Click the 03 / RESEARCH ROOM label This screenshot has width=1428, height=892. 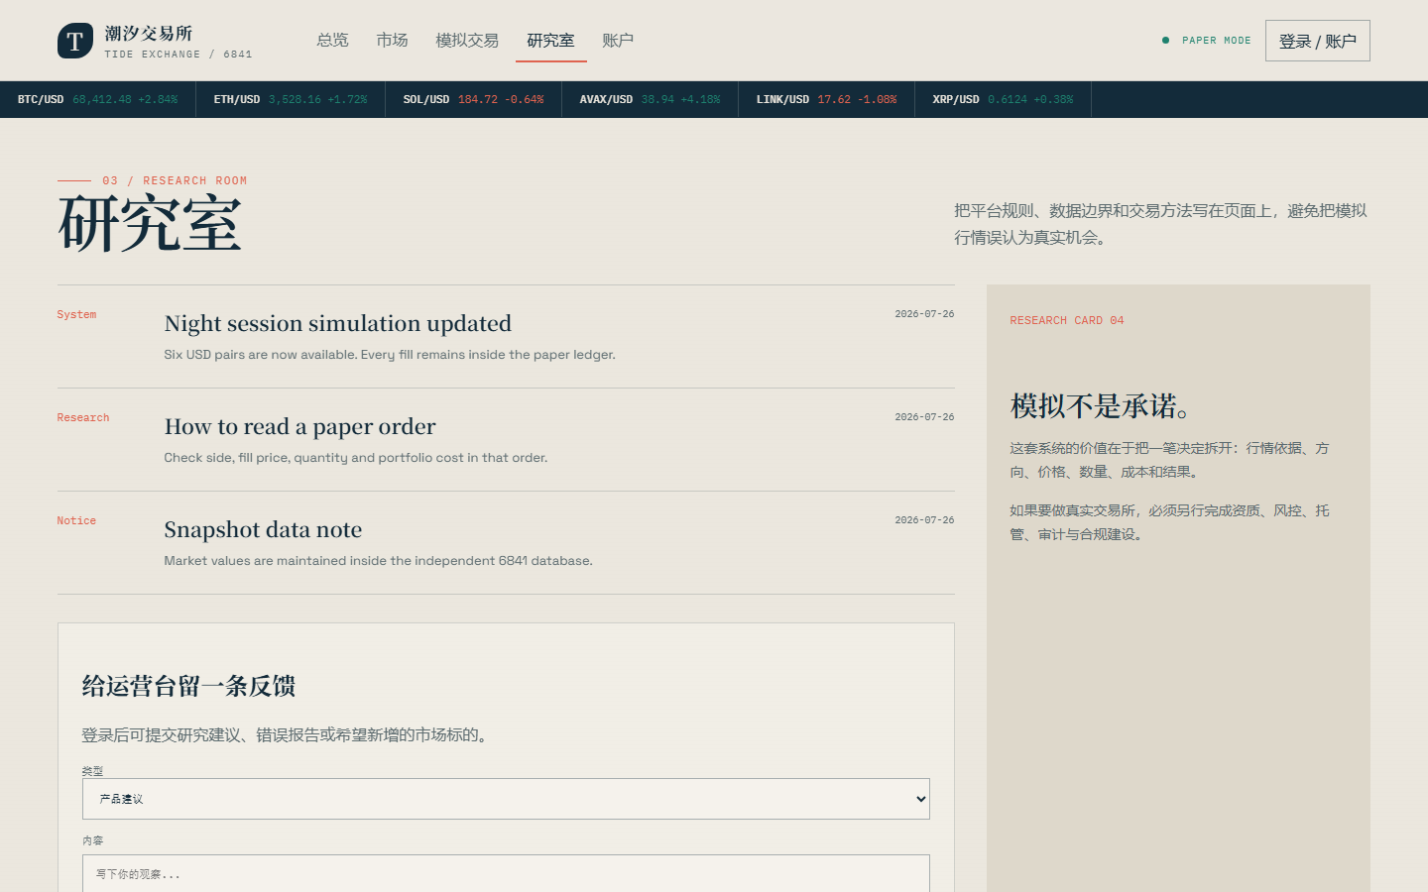(x=175, y=180)
